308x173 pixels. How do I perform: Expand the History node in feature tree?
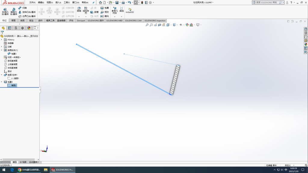[2, 40]
